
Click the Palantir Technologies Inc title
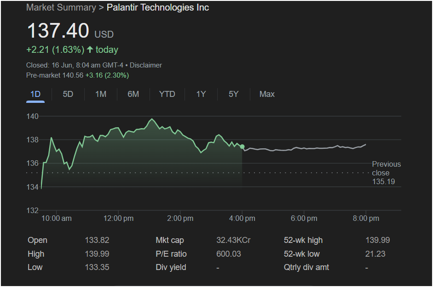158,7
